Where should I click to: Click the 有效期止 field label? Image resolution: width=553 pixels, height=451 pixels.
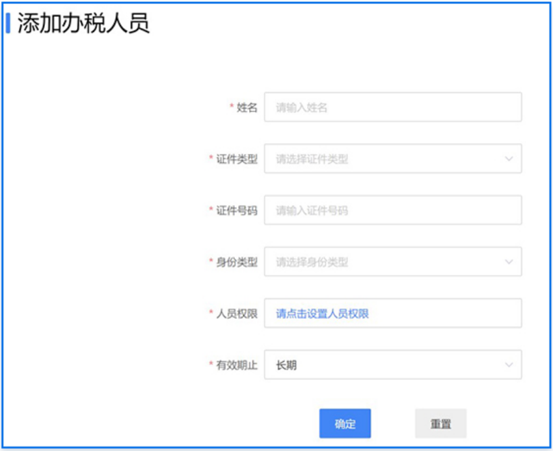[x=237, y=365]
